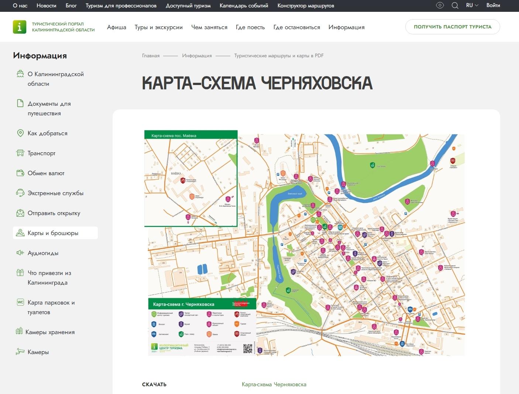Open the Чем заняться menu

(209, 27)
